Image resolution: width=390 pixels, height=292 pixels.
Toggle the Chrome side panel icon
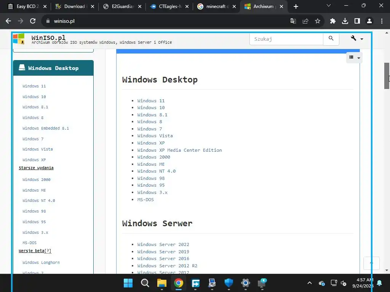[357, 21]
